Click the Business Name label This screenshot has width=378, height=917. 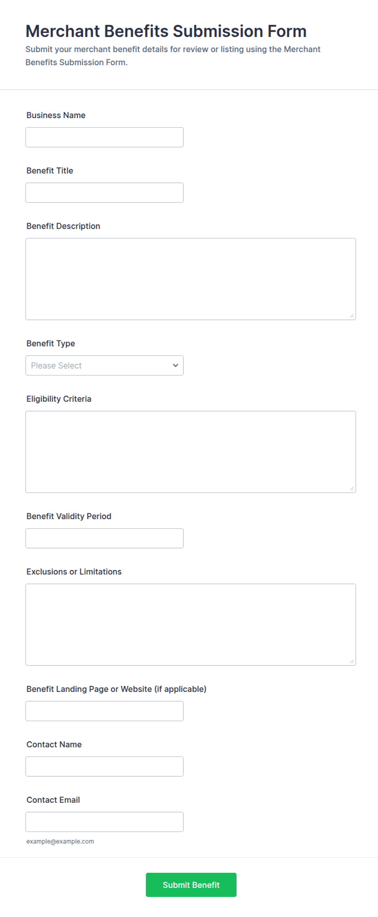[x=56, y=115]
